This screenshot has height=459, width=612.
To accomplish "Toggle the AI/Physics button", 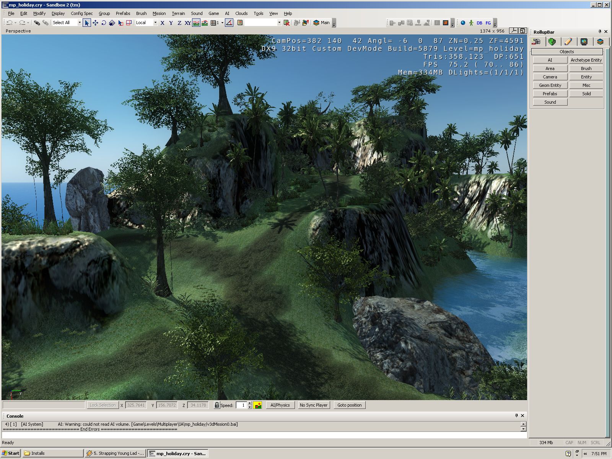I will pyautogui.click(x=280, y=405).
